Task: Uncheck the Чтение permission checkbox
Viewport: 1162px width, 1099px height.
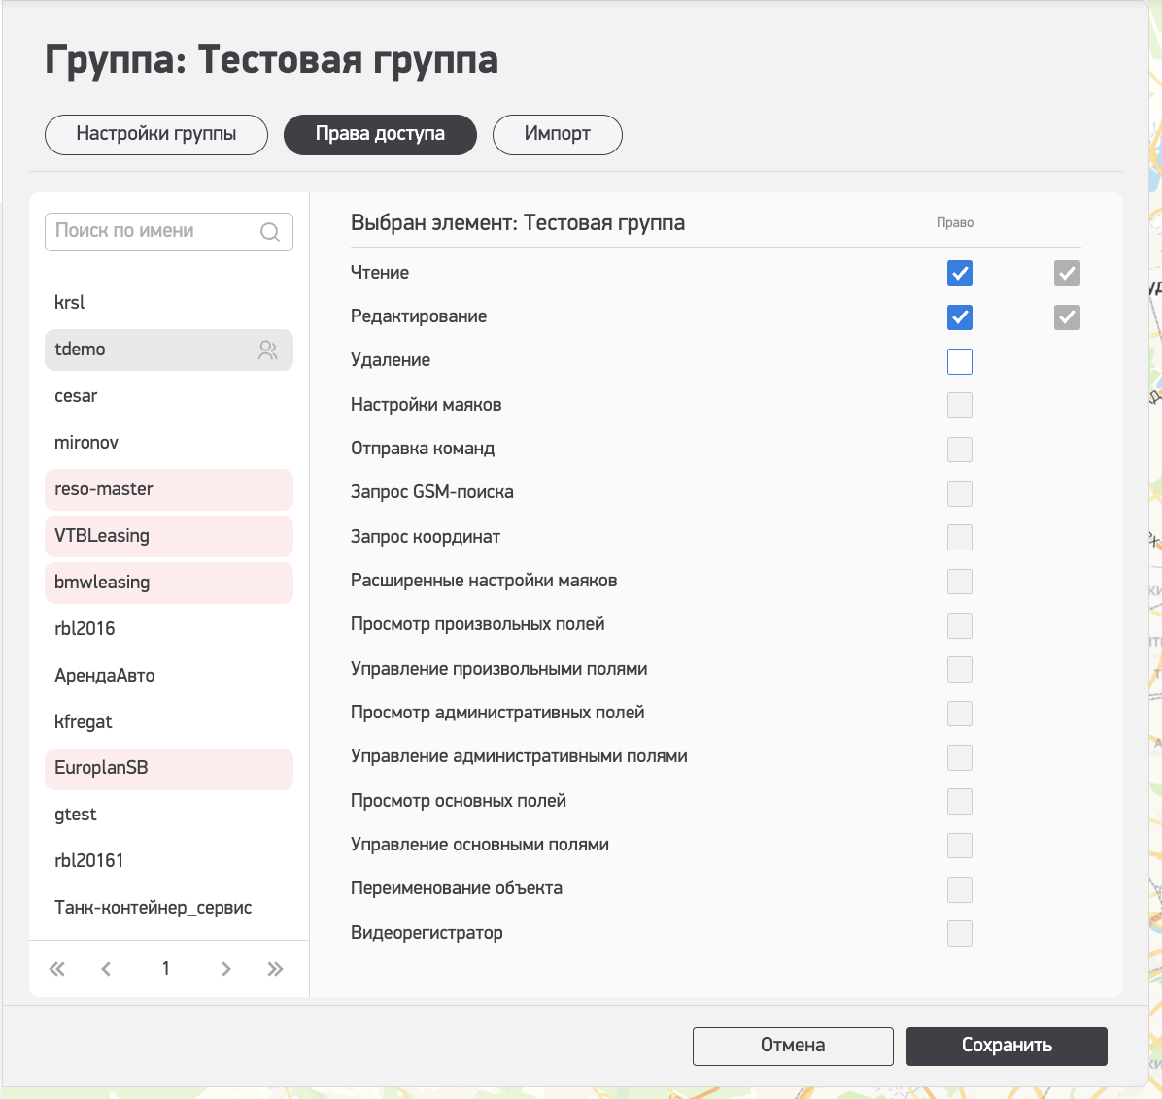Action: coord(960,274)
